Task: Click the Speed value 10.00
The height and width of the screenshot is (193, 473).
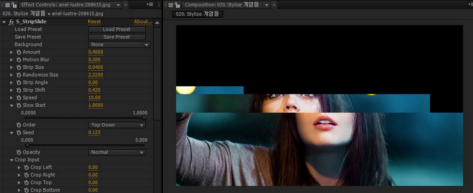Action: (94, 98)
